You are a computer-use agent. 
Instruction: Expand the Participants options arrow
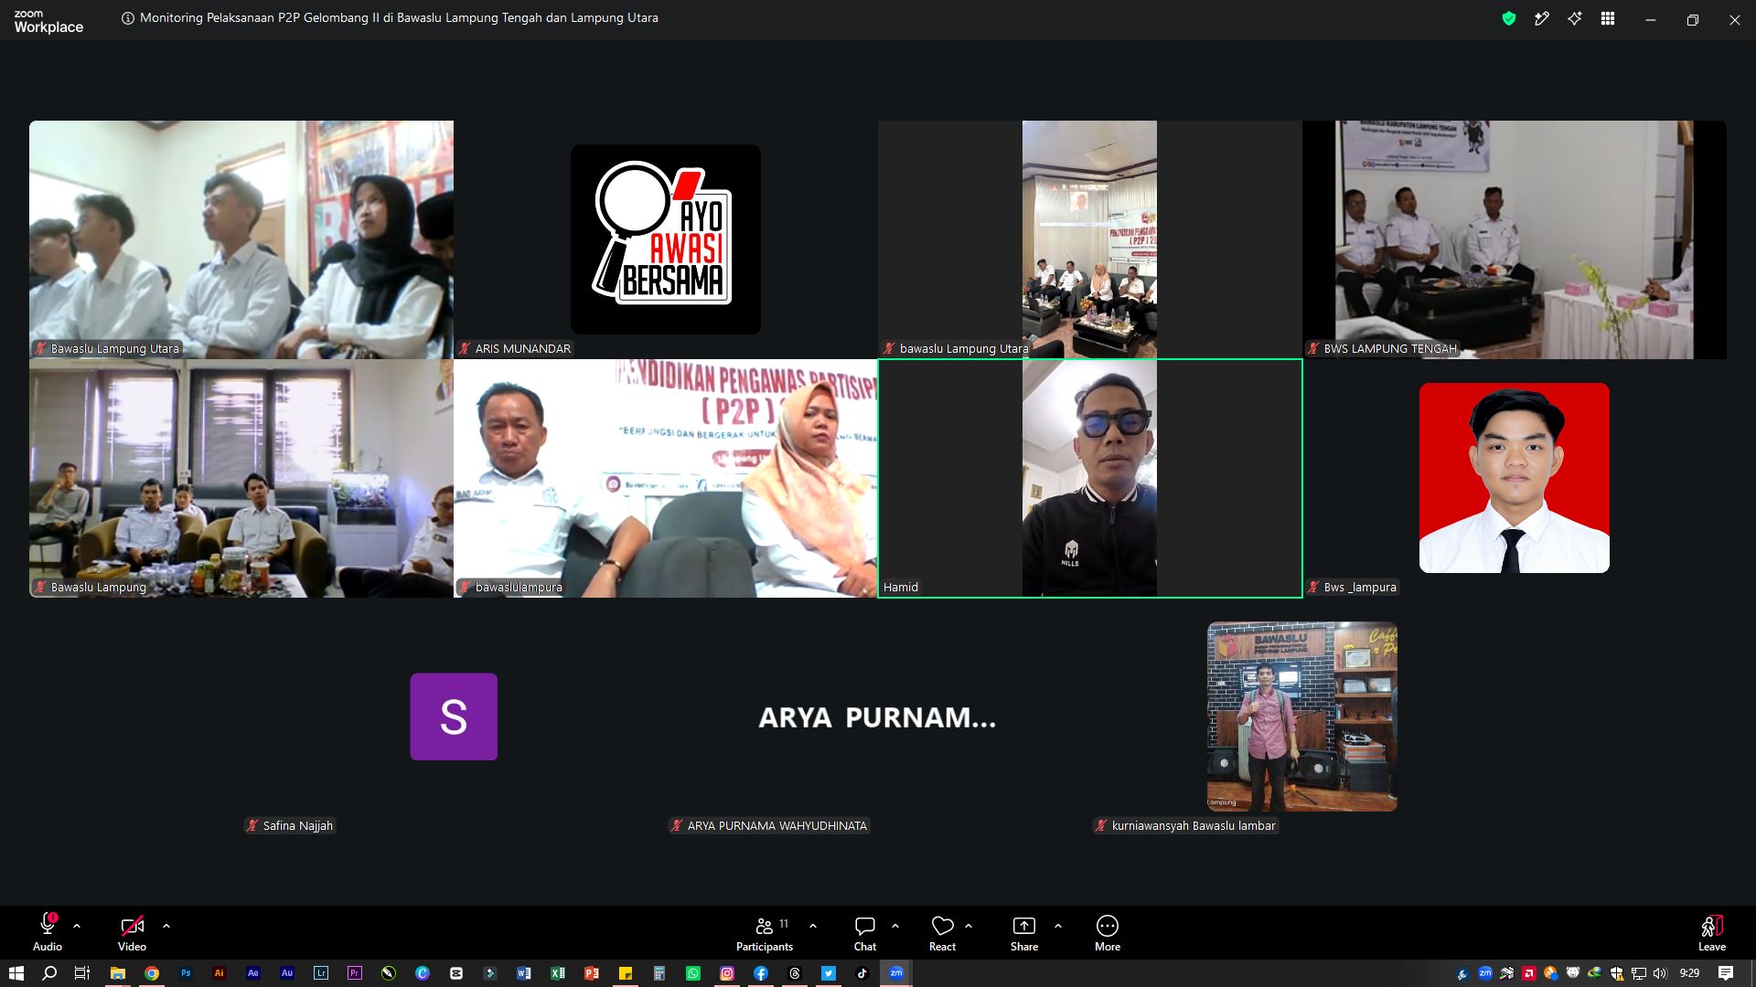(x=813, y=926)
